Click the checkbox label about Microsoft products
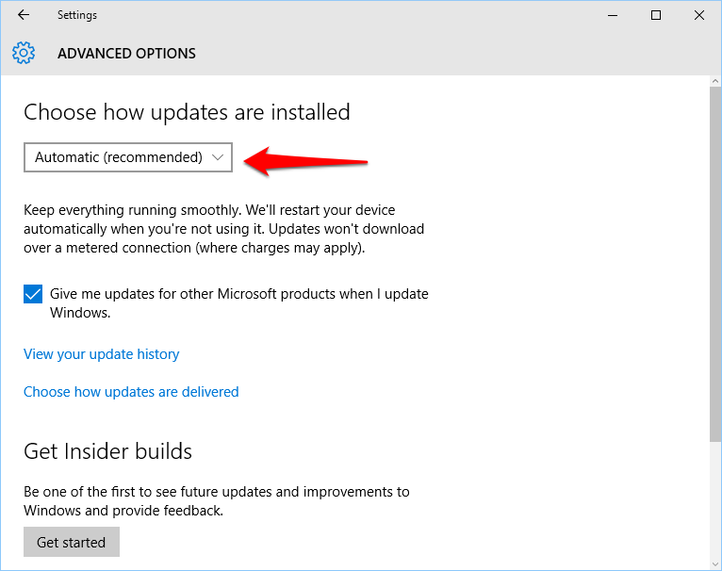Screen dimensions: 722x571 tap(239, 303)
